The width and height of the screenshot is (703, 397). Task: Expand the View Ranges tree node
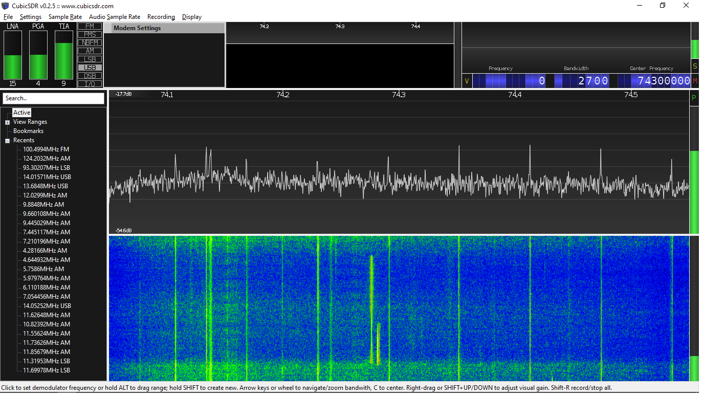8,122
